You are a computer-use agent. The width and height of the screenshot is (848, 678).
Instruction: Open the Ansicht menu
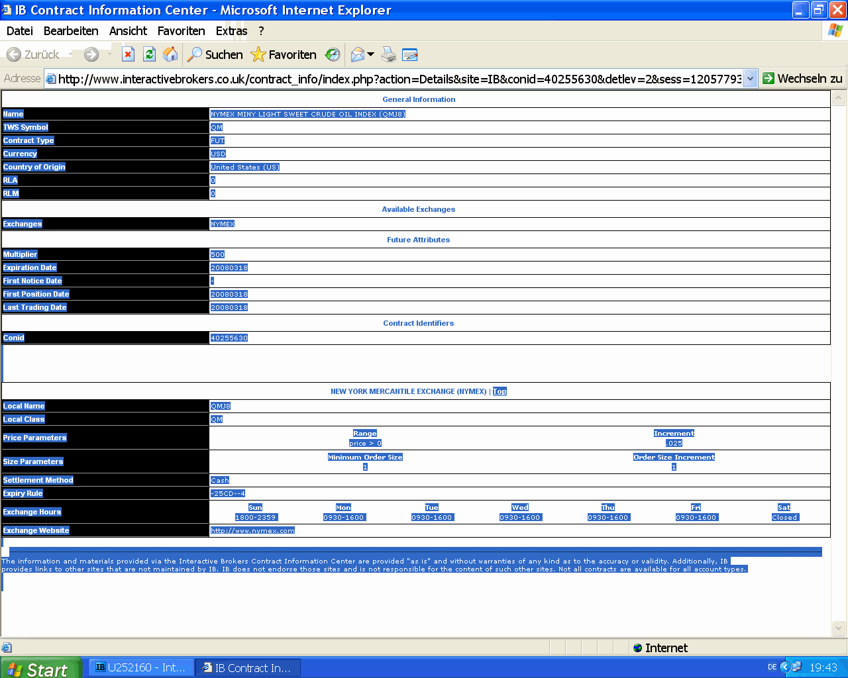(x=129, y=31)
